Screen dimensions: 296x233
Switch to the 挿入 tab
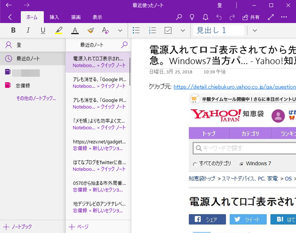point(54,17)
